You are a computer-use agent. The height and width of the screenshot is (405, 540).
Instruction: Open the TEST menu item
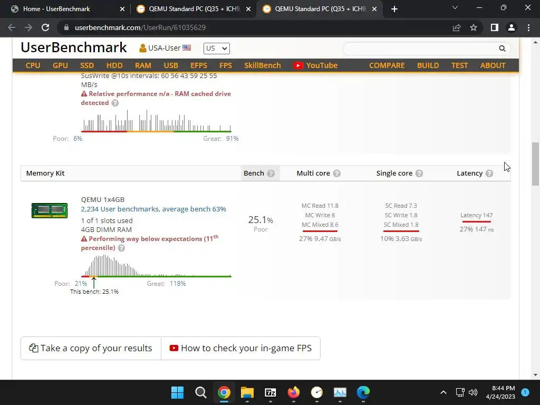pos(459,65)
